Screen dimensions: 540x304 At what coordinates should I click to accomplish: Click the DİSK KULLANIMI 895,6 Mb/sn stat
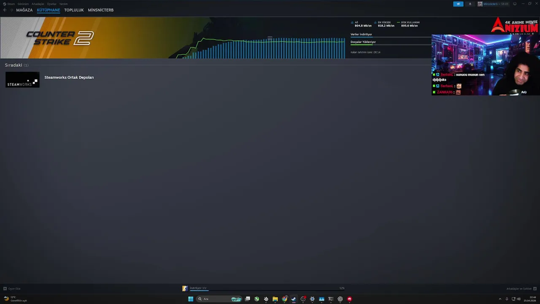click(x=408, y=24)
